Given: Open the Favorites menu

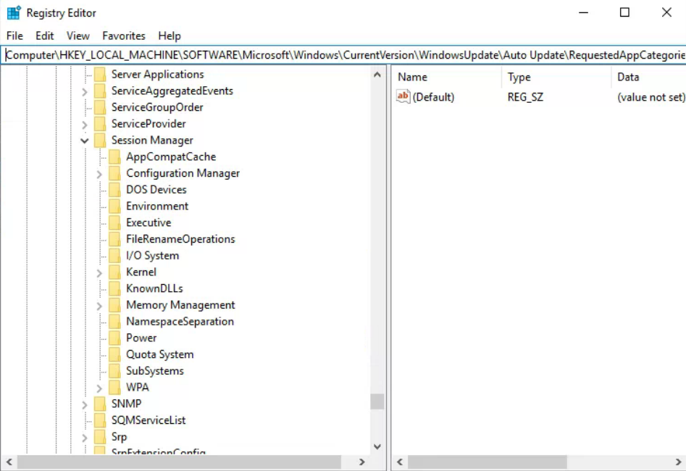Looking at the screenshot, I should click(124, 36).
